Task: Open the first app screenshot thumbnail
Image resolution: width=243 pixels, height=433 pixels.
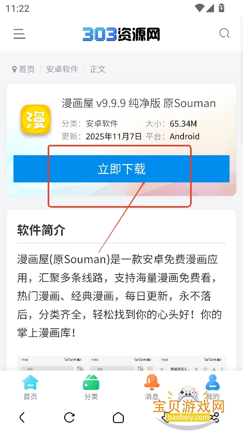Action: 51,363
